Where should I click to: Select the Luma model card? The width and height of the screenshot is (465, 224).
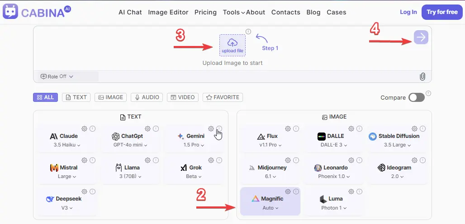[334, 201]
